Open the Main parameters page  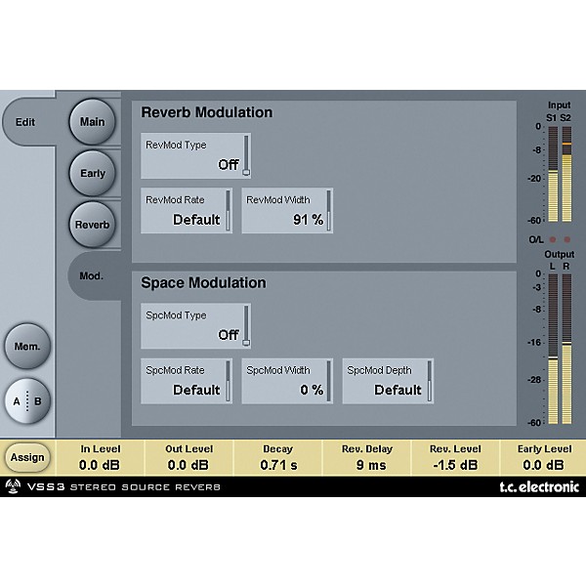coord(93,122)
